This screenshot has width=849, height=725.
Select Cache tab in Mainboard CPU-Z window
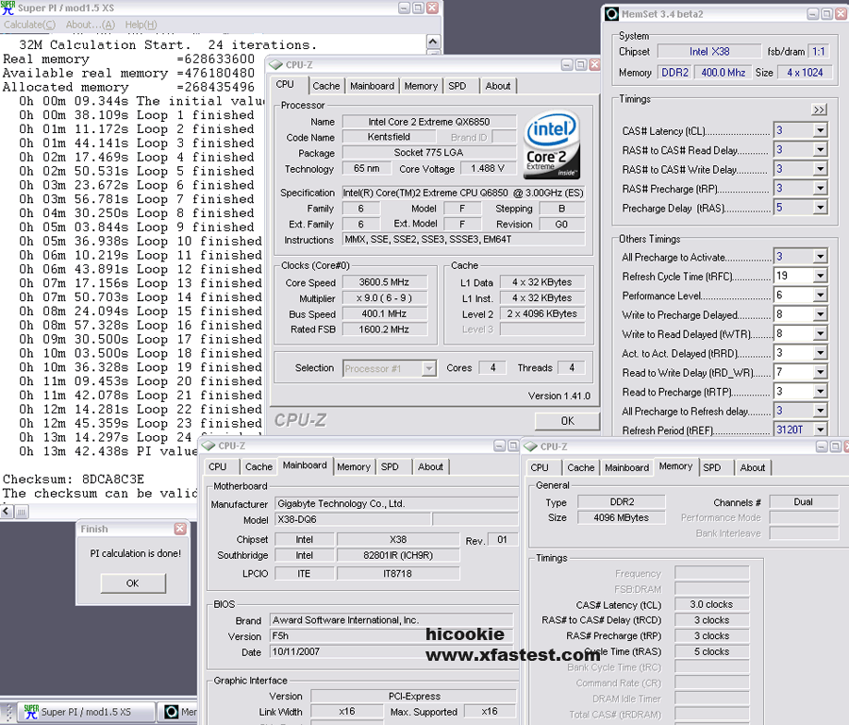258,467
